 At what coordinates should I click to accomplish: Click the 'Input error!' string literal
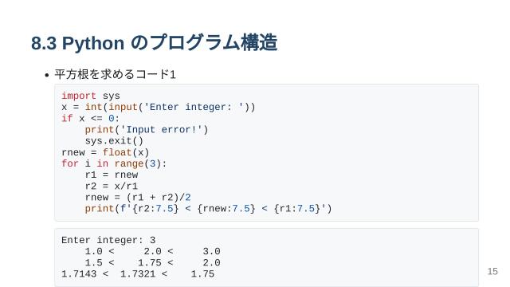pyautogui.click(x=161, y=129)
